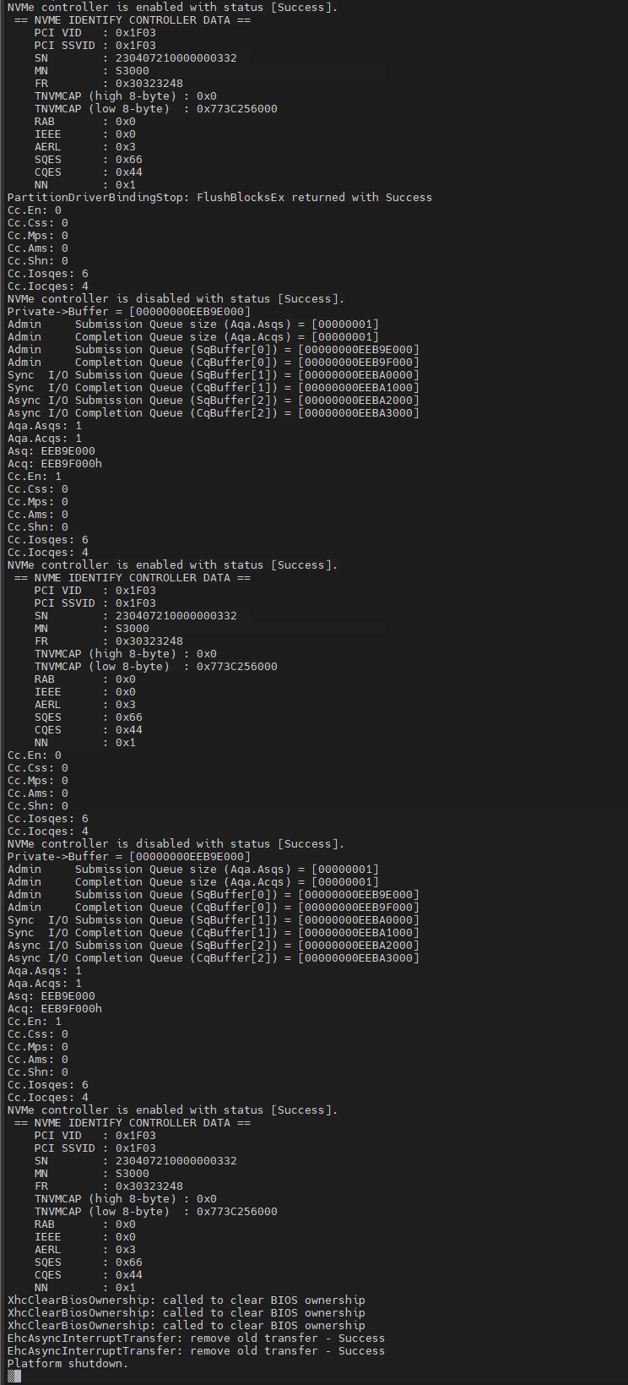This screenshot has width=628, height=1385.
Task: Click the last Sync I/O Submission Queue line
Action: (x=213, y=920)
